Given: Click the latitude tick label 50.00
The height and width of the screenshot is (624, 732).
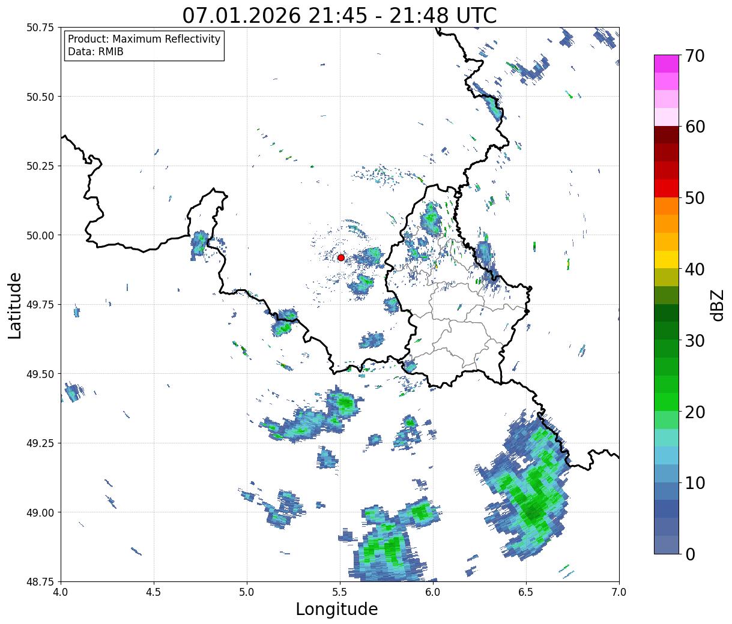Looking at the screenshot, I should point(40,235).
